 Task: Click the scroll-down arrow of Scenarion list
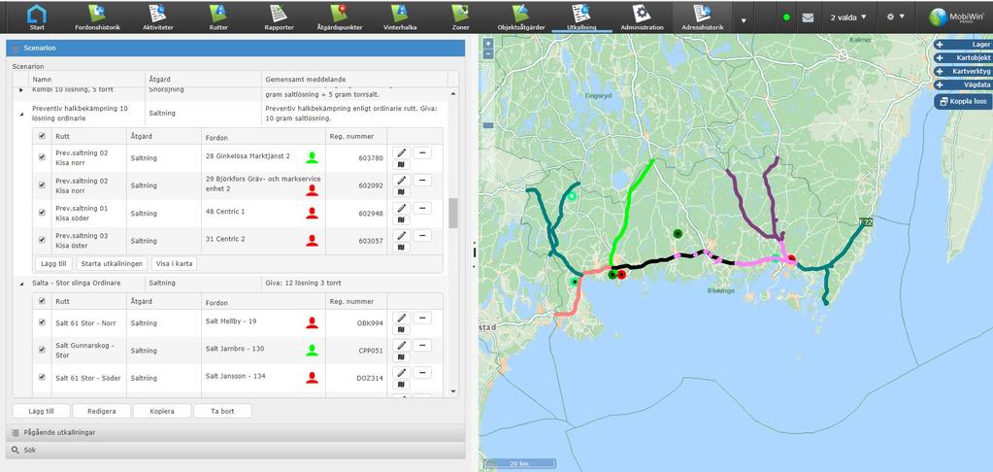(452, 392)
